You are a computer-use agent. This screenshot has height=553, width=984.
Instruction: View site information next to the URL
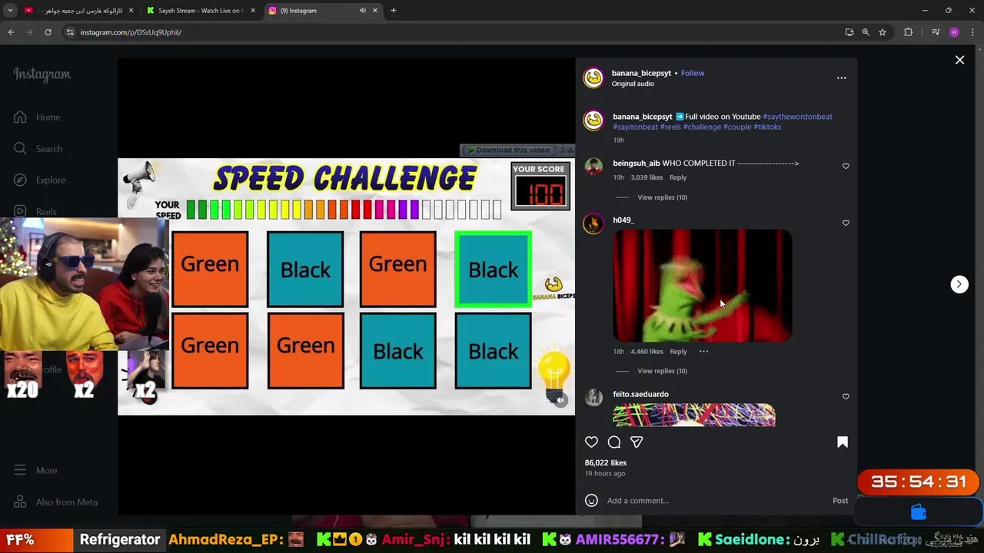[70, 32]
